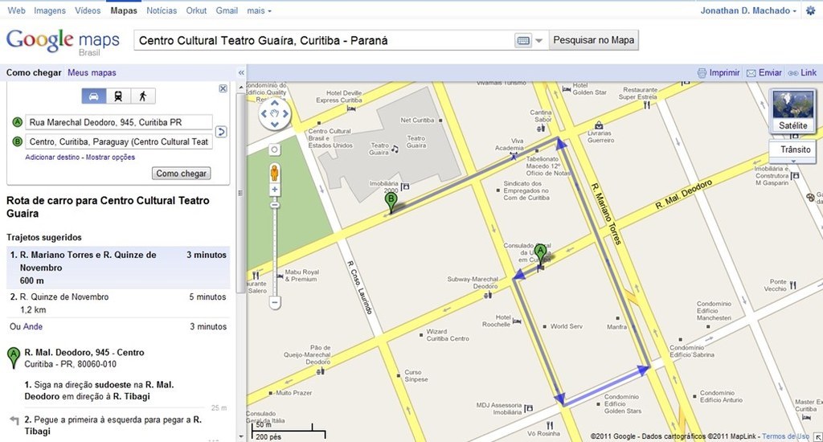The height and width of the screenshot is (442, 823).
Task: Click the Hotel Roochelle bed icon
Action: 517,321
